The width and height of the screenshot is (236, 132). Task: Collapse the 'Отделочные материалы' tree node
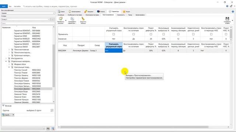tap(6, 61)
